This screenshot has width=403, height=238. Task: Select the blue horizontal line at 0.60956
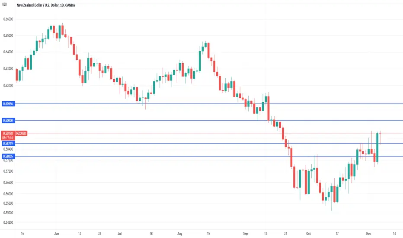tap(209, 104)
